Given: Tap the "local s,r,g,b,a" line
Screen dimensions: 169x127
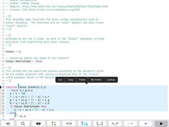Looking at the screenshot, I should coord(22,90).
